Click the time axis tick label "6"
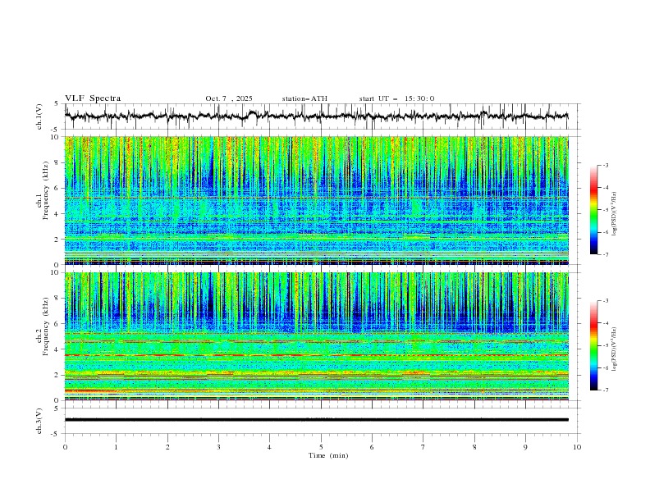 372,447
